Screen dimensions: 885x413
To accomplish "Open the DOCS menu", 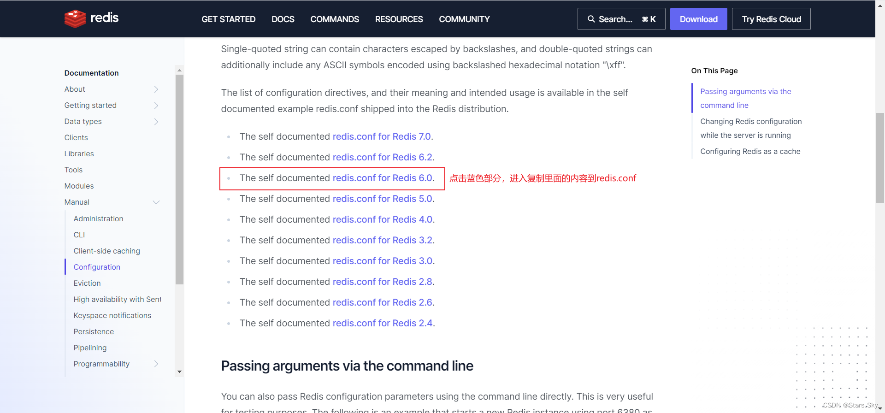I will pyautogui.click(x=283, y=19).
